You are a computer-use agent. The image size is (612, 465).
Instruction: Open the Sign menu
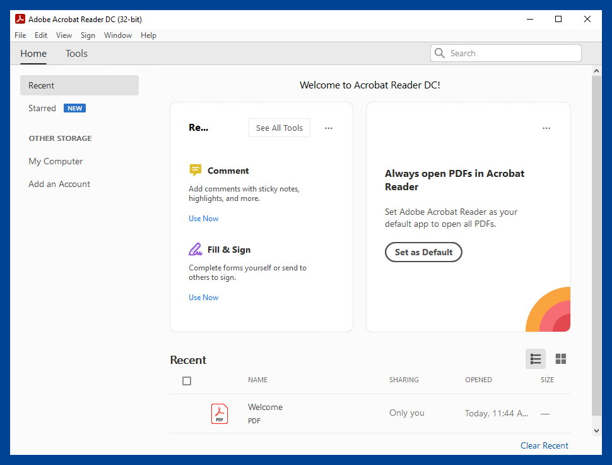click(x=88, y=35)
